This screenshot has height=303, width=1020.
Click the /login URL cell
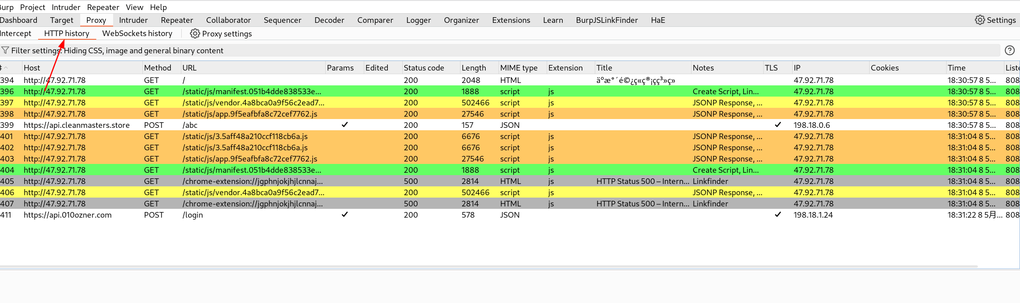coord(253,215)
